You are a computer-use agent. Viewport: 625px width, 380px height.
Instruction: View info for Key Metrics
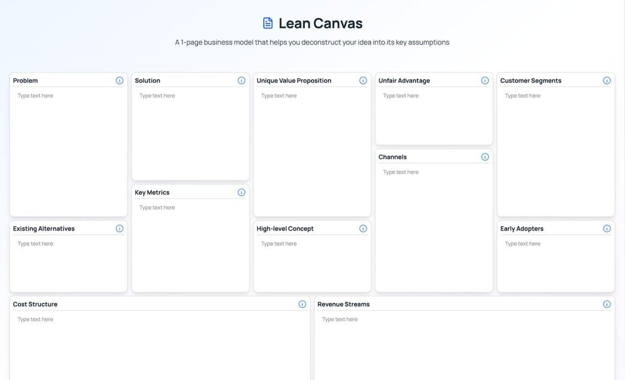(x=241, y=191)
